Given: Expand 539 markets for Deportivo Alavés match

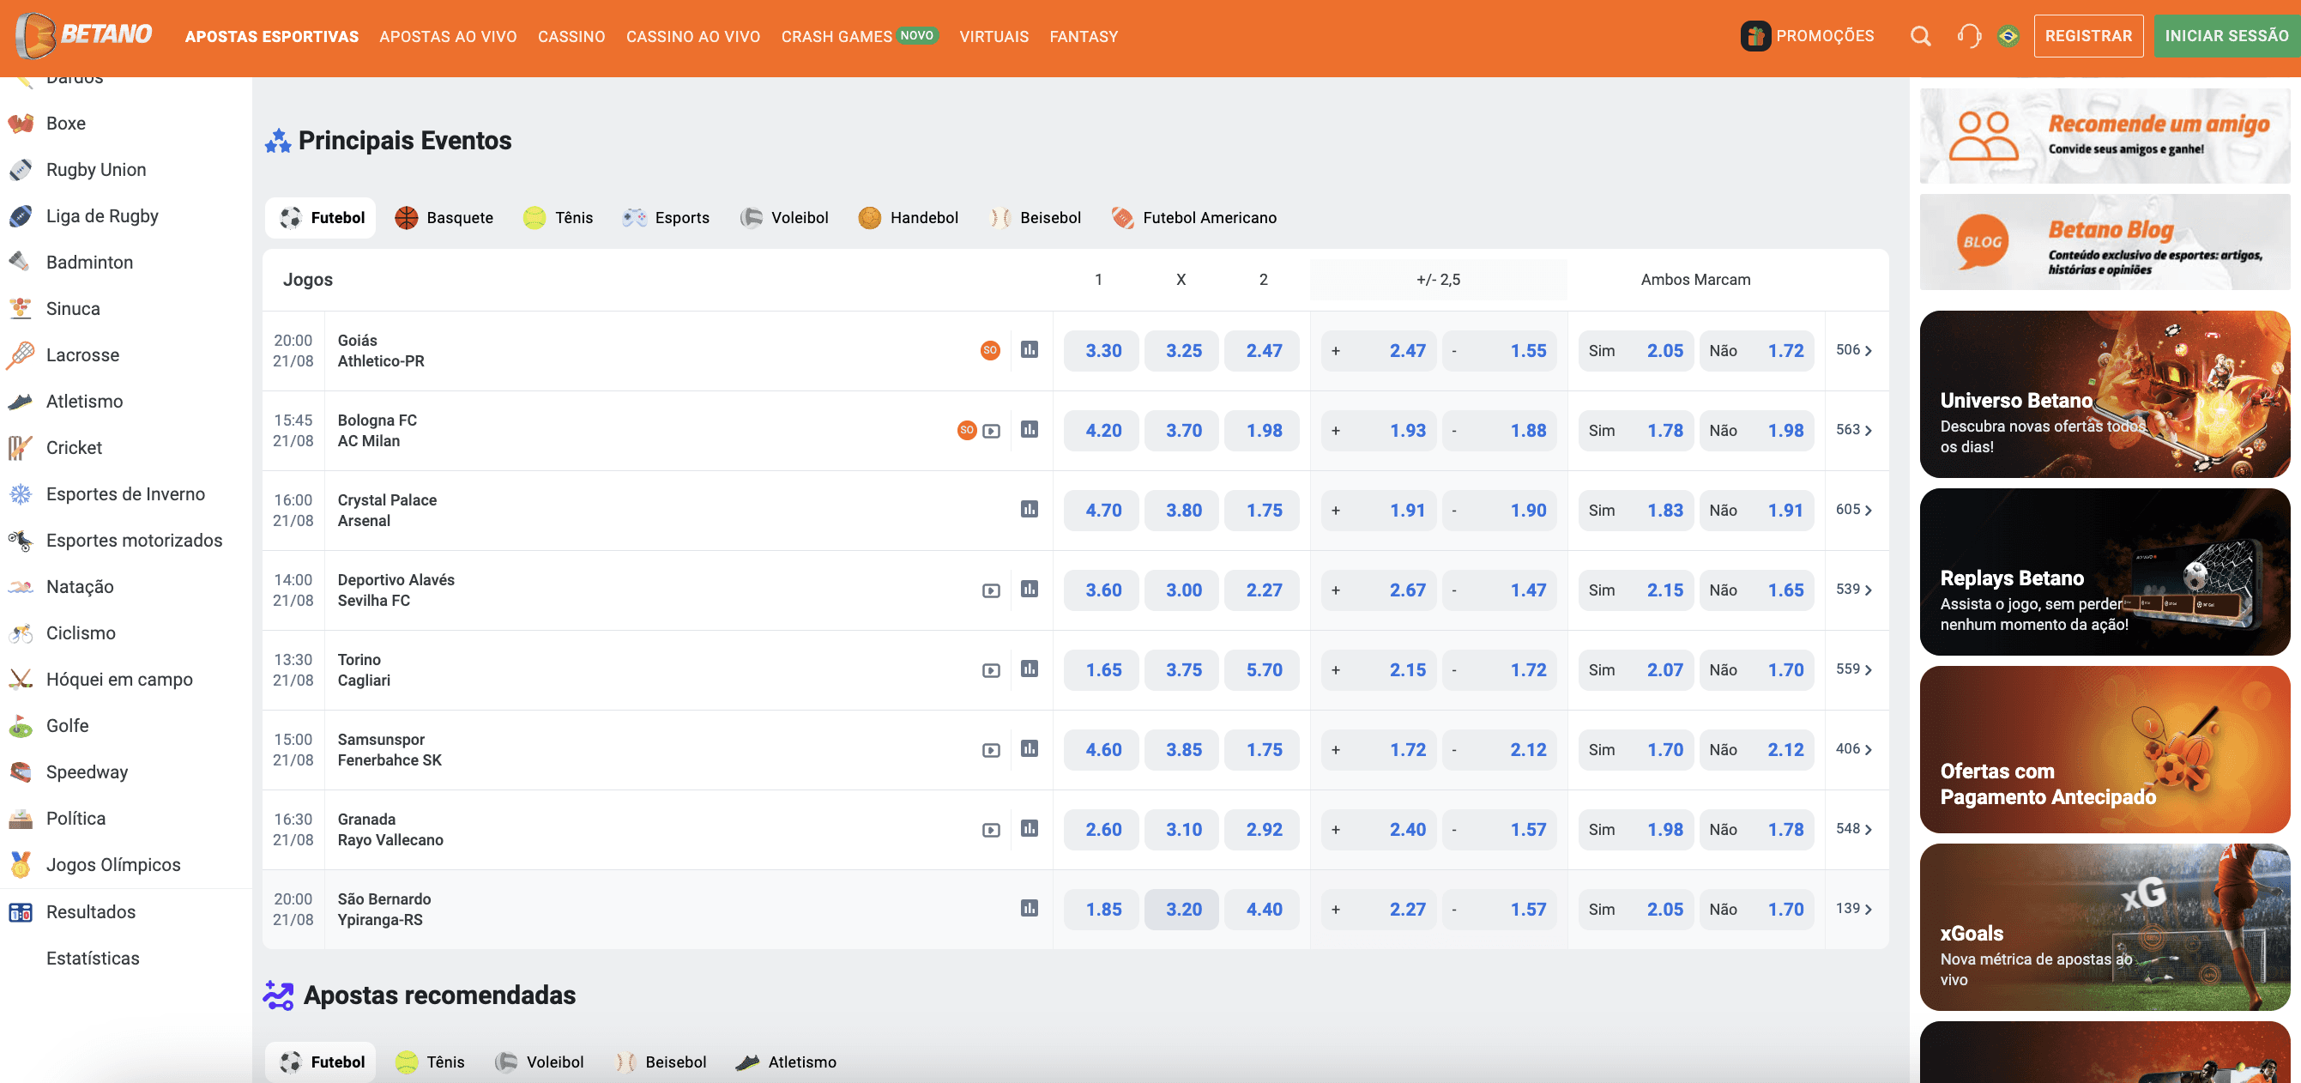Looking at the screenshot, I should [x=1853, y=589].
